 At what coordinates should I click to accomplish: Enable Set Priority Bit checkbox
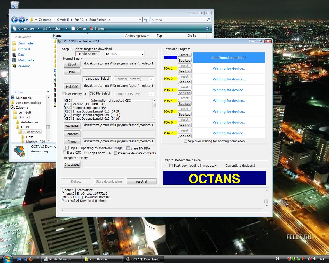64,94
